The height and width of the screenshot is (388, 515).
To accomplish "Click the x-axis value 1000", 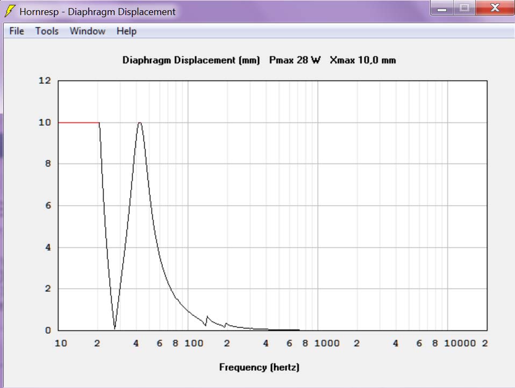I will tap(327, 343).
